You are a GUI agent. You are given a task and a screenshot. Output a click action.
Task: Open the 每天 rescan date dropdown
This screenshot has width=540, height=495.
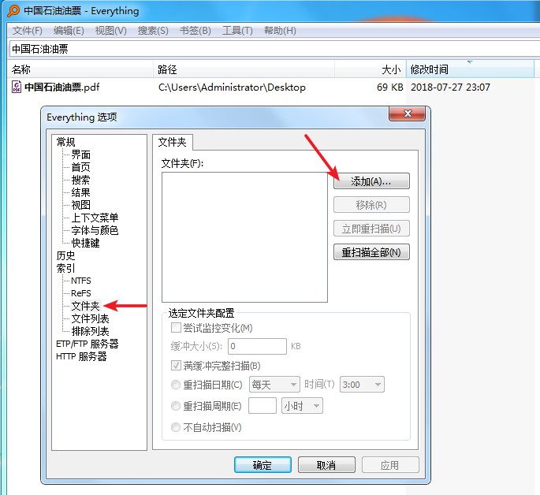point(274,385)
